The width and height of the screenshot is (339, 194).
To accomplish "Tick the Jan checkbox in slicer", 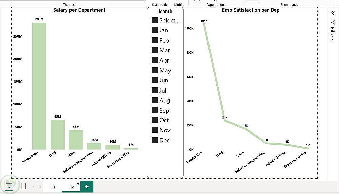I will pyautogui.click(x=154, y=30).
